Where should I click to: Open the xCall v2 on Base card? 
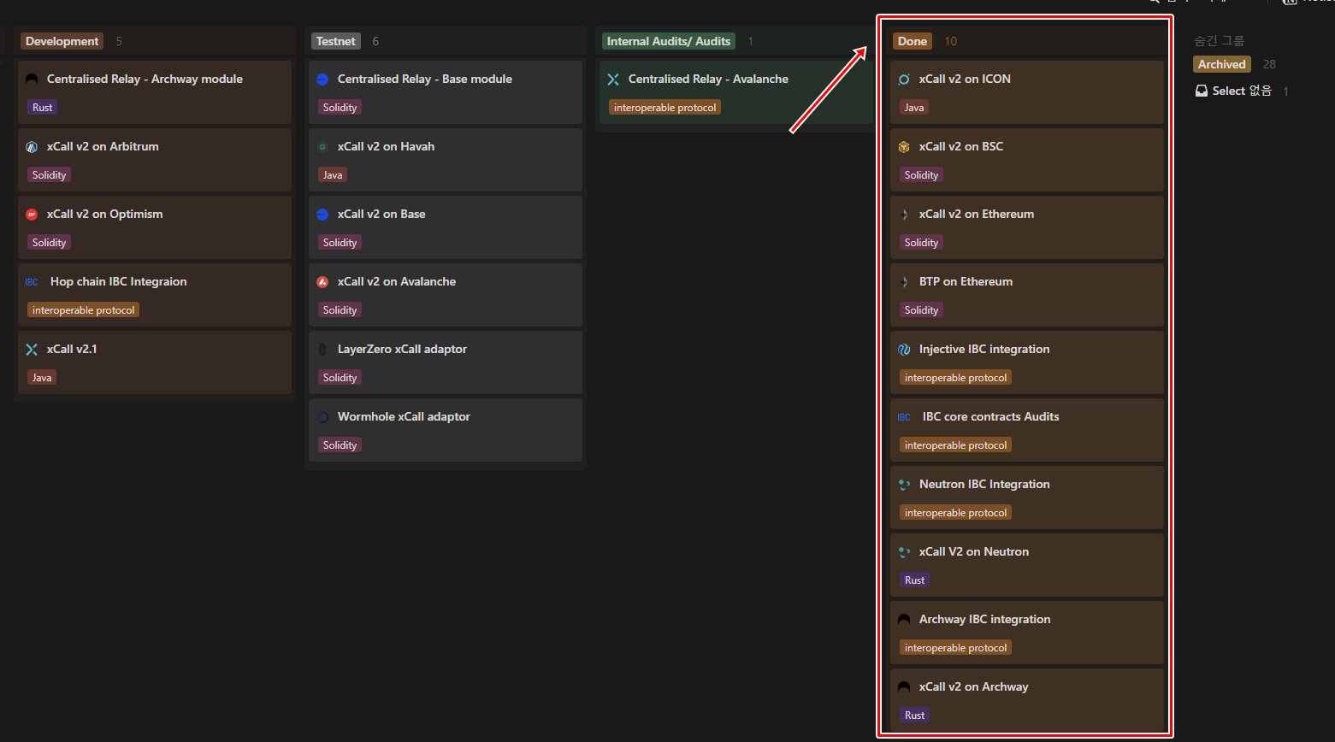click(x=446, y=227)
